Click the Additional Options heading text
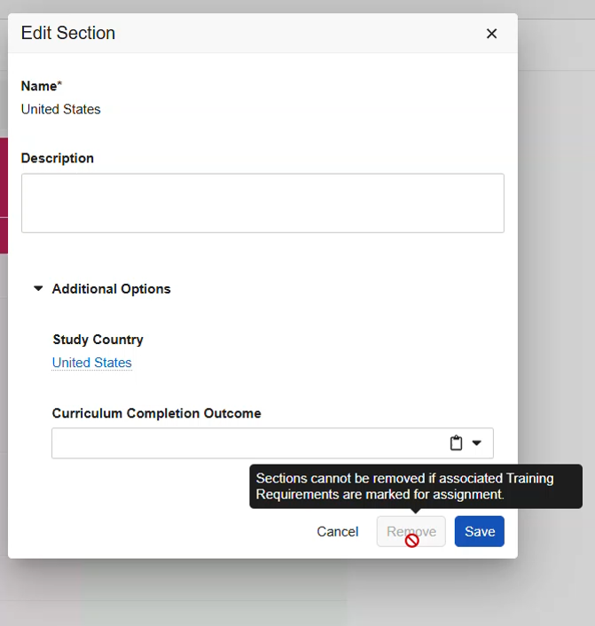Screen dimensions: 595x626 [x=111, y=289]
